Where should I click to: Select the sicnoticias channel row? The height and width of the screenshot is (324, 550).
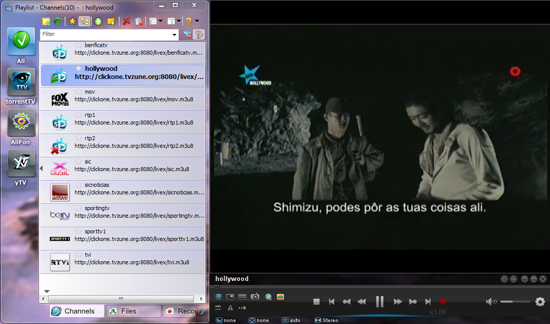pyautogui.click(x=123, y=192)
